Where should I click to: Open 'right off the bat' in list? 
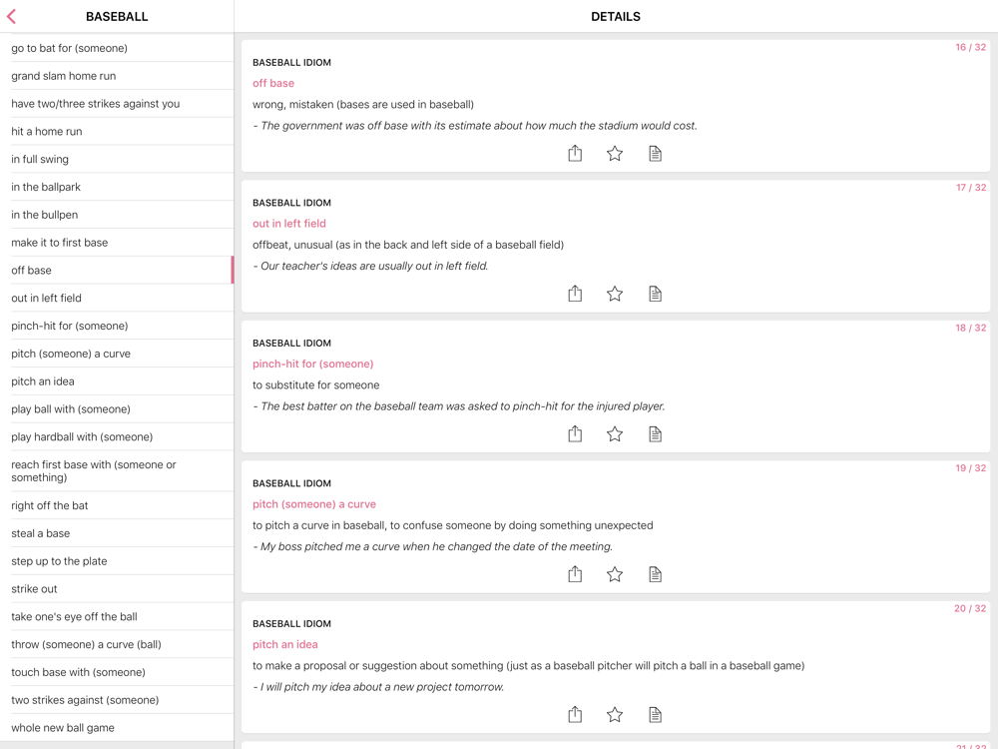coord(50,505)
